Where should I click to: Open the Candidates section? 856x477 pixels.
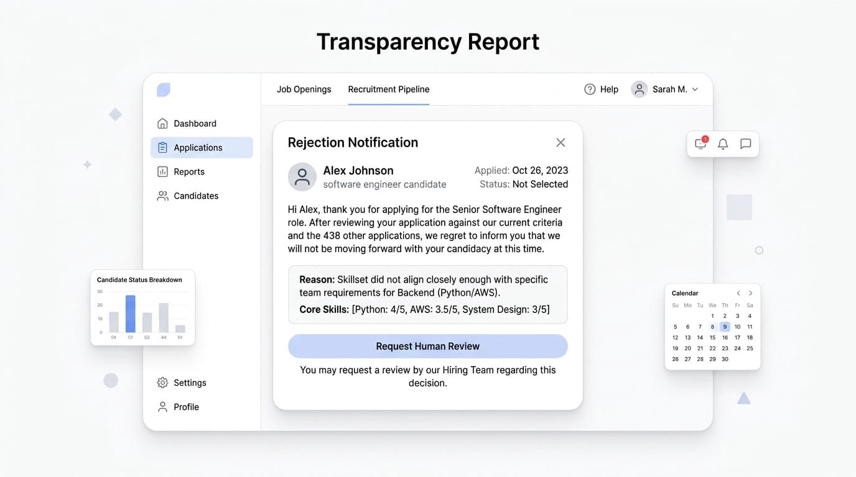[x=163, y=196]
